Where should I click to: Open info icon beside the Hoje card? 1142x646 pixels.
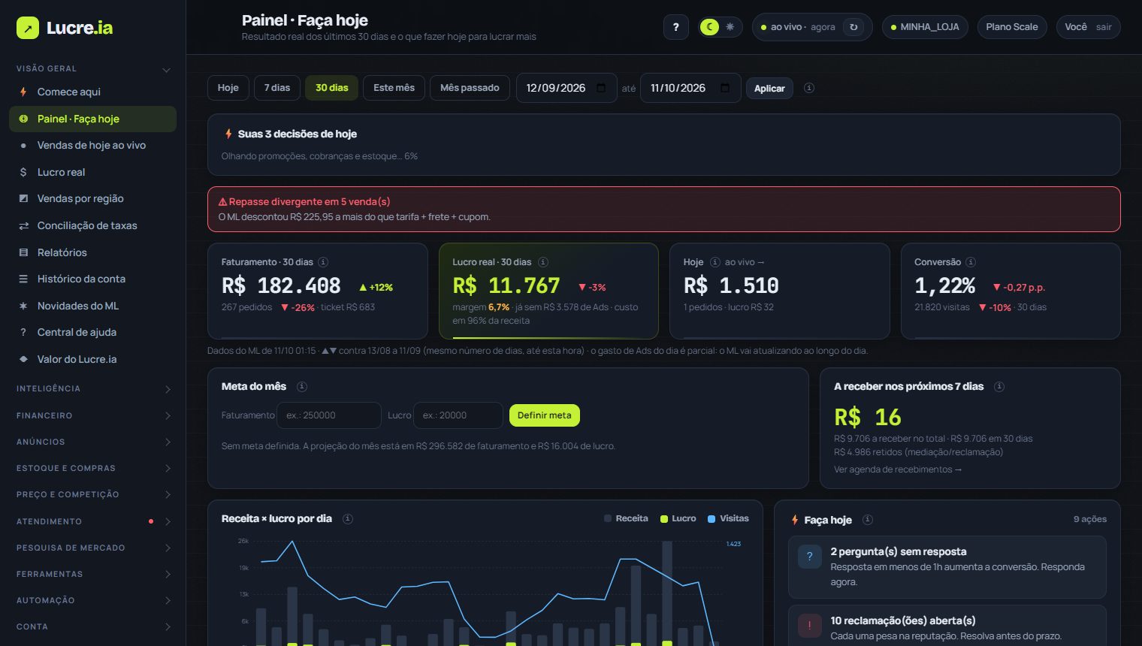pos(715,262)
